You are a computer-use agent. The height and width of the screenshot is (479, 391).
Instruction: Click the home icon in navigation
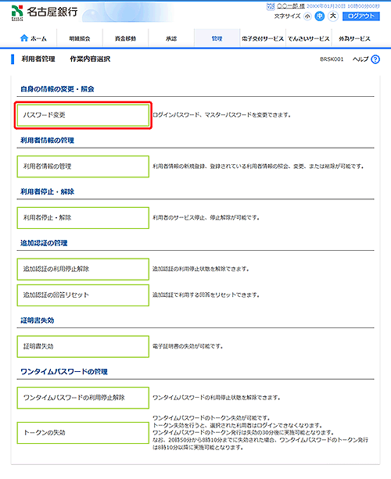coord(23,38)
